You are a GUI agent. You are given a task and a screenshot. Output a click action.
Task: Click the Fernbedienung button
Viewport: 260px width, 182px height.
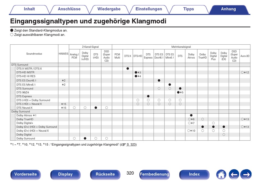[x=154, y=174]
